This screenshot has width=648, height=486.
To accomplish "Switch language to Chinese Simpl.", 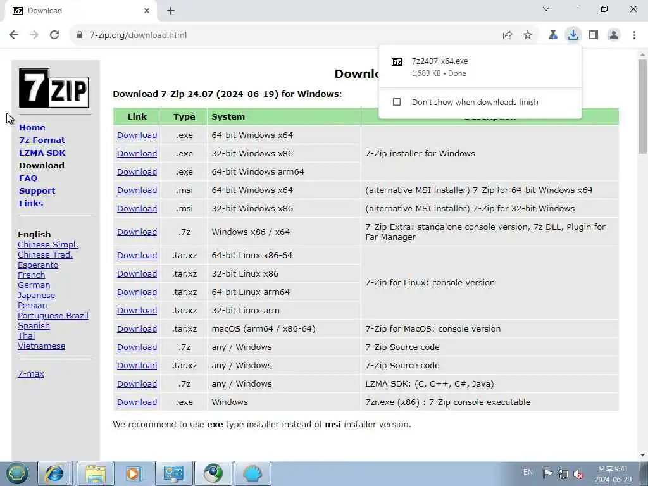I will [48, 245].
